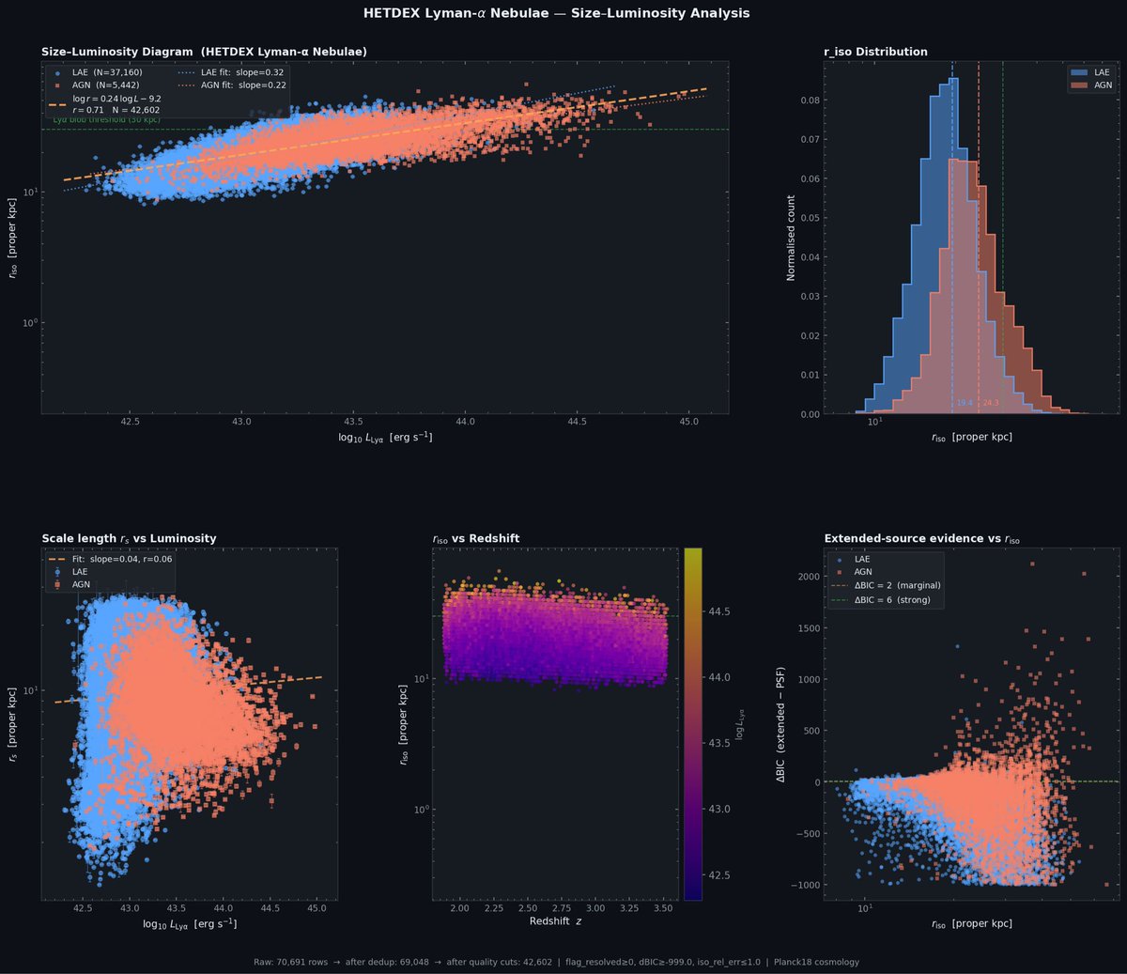Click the 'r_s [proper kpc]' y-axis label

click(x=14, y=723)
